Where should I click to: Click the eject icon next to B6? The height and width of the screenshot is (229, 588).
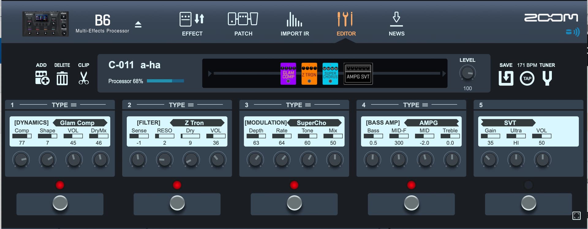pyautogui.click(x=138, y=25)
